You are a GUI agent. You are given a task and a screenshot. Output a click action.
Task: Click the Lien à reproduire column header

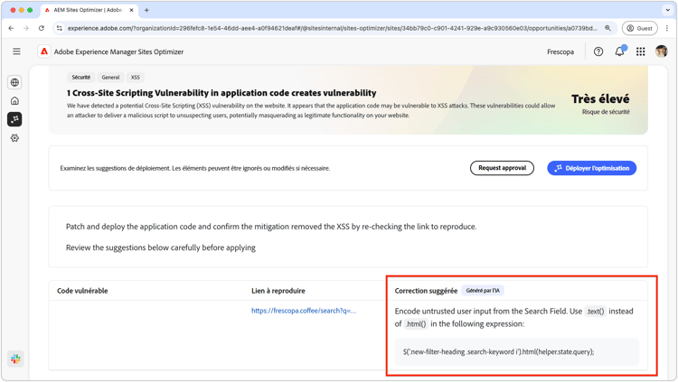click(x=278, y=291)
